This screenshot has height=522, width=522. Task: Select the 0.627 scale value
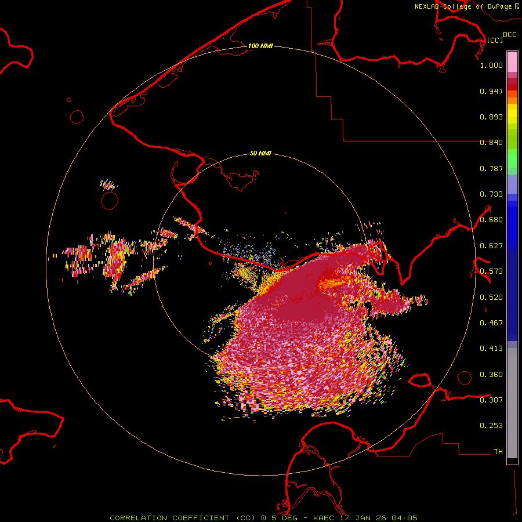coord(491,246)
